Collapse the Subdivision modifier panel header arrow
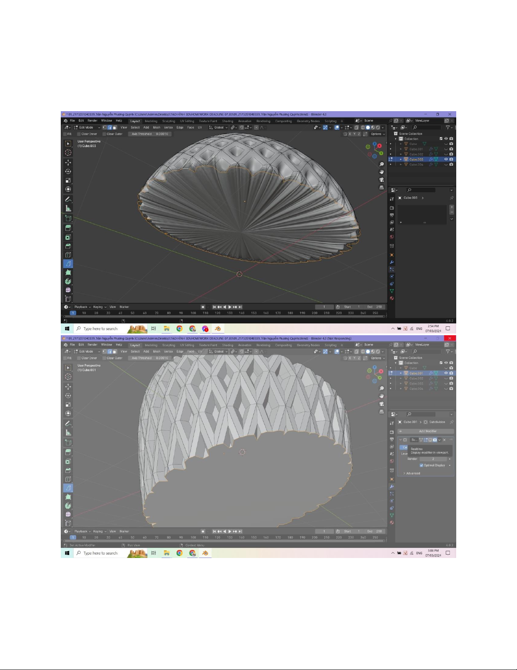 click(401, 440)
